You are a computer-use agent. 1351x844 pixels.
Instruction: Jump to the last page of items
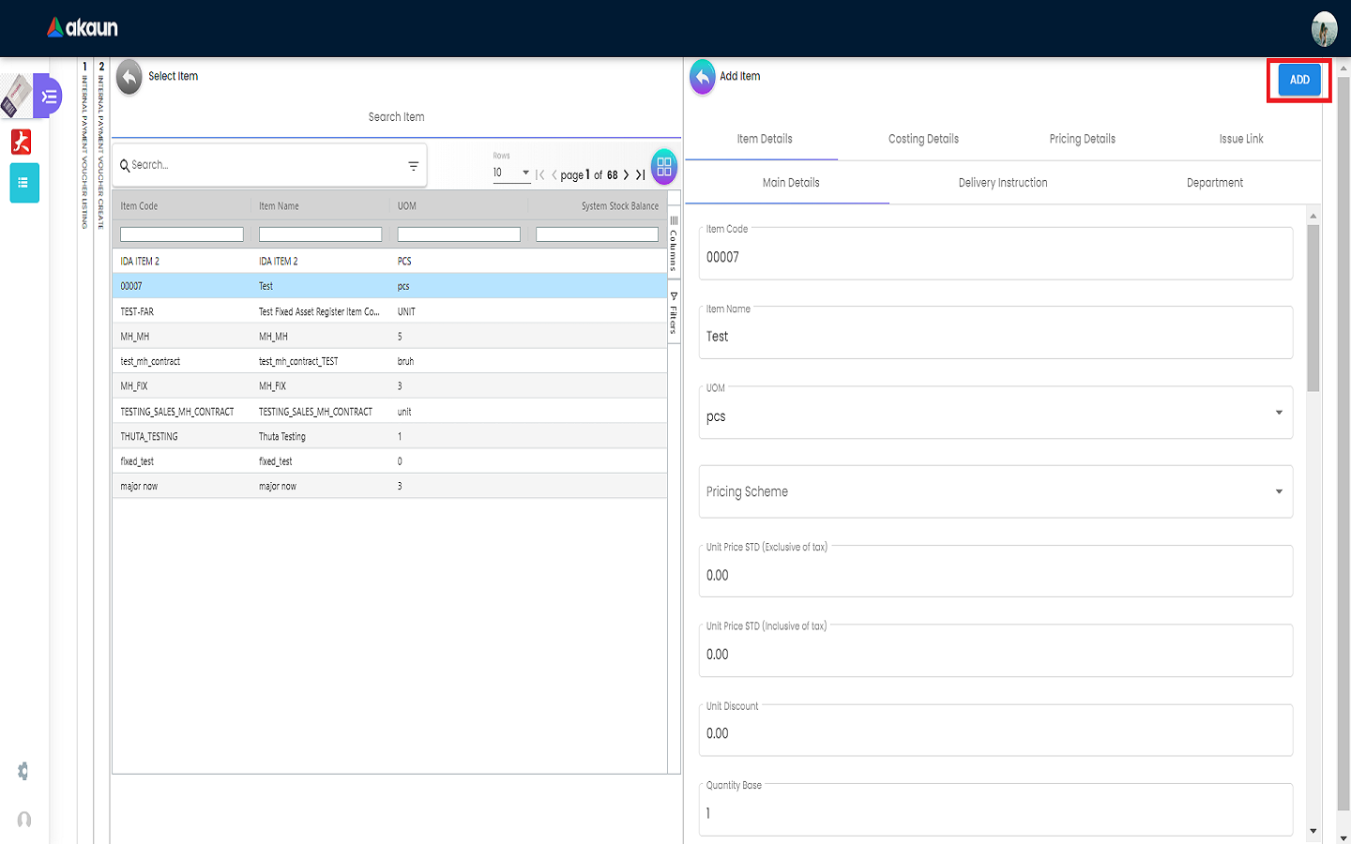640,174
